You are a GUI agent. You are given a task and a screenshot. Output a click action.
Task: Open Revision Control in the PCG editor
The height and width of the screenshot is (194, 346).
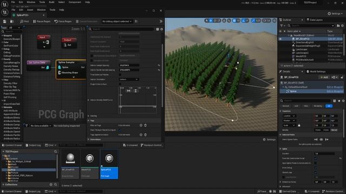pos(151,145)
